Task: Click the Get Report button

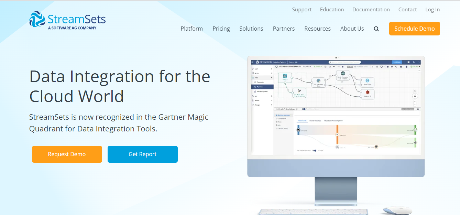Action: pos(143,154)
